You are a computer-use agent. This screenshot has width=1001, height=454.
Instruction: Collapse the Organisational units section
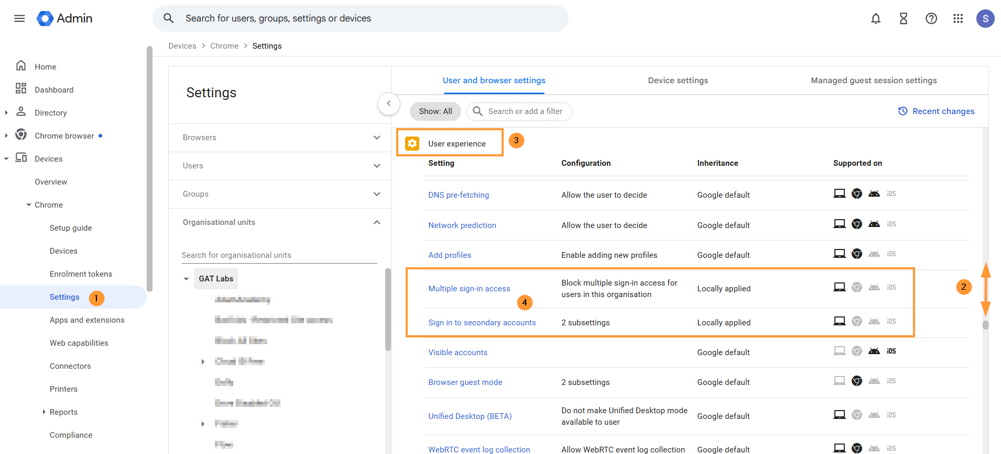[x=377, y=222]
